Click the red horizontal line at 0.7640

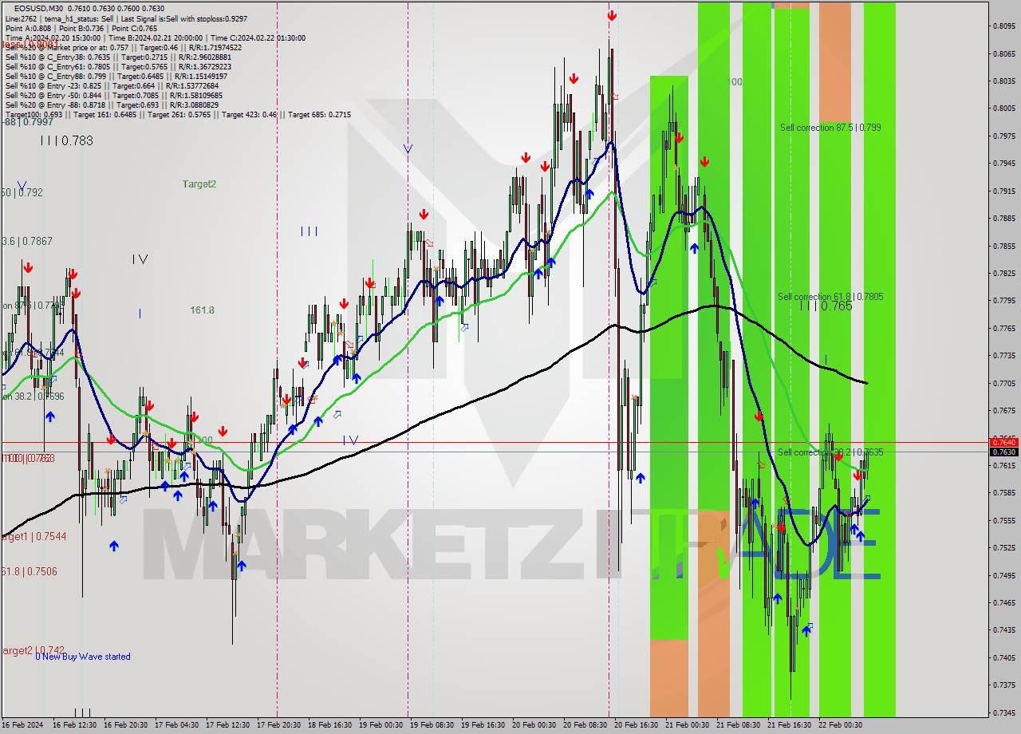click(x=495, y=442)
